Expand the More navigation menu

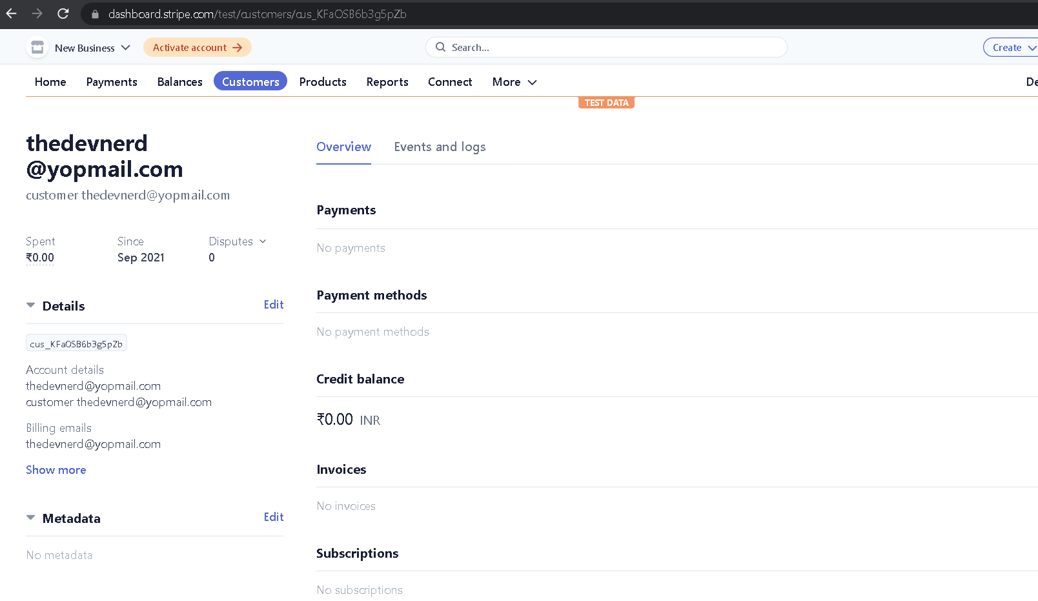click(x=514, y=82)
